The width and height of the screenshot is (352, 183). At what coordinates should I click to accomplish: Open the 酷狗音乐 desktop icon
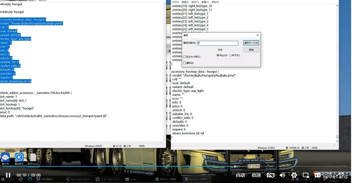click(19, 158)
